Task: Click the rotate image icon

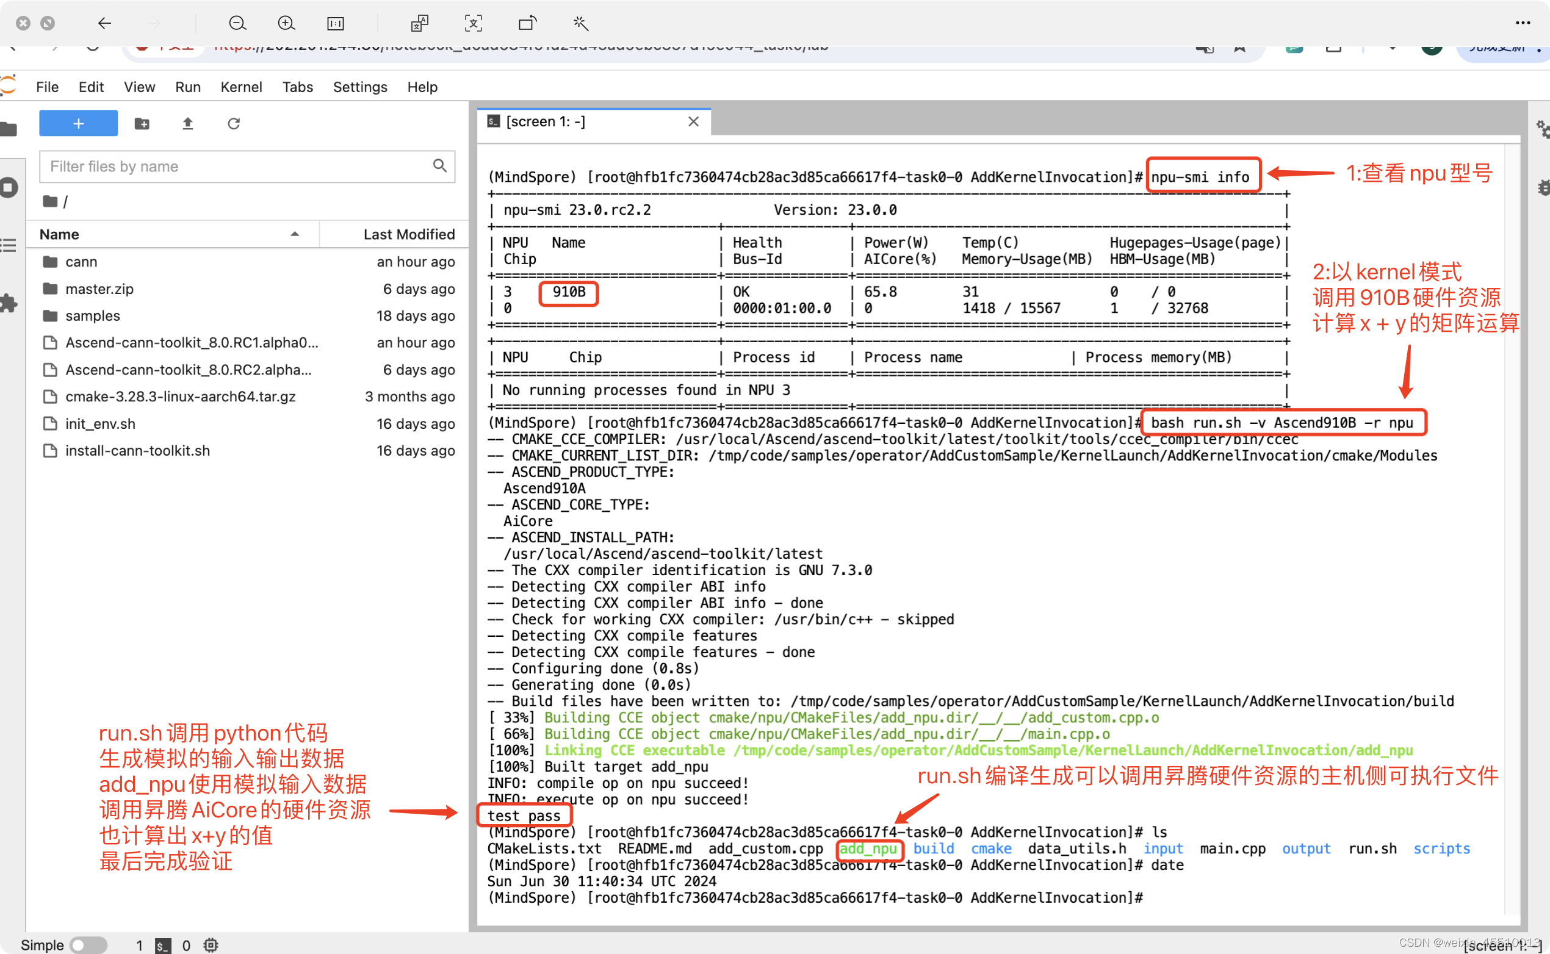Action: coord(527,23)
